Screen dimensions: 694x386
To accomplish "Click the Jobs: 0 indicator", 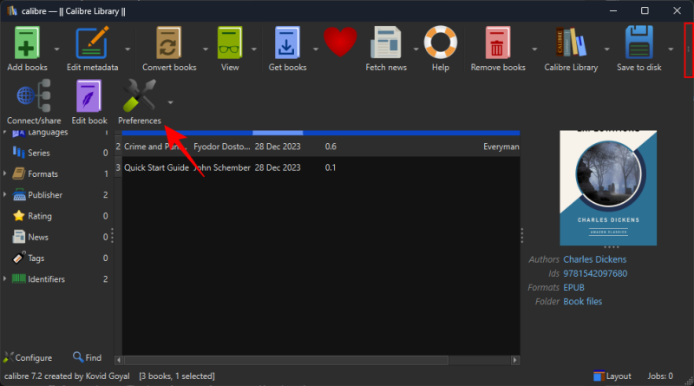I will tap(660, 376).
